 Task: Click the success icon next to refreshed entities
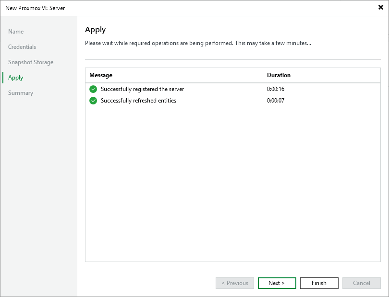tap(93, 101)
